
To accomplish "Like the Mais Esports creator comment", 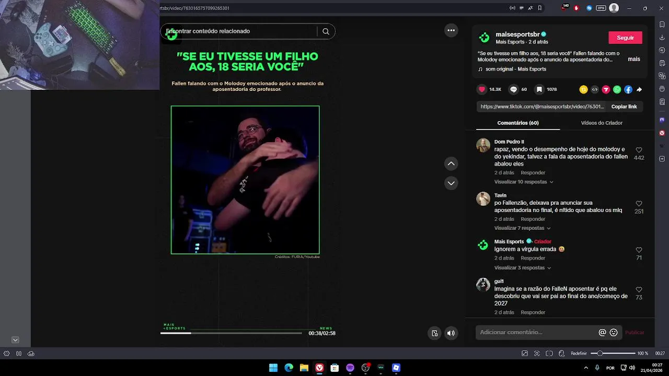I will 639,250.
